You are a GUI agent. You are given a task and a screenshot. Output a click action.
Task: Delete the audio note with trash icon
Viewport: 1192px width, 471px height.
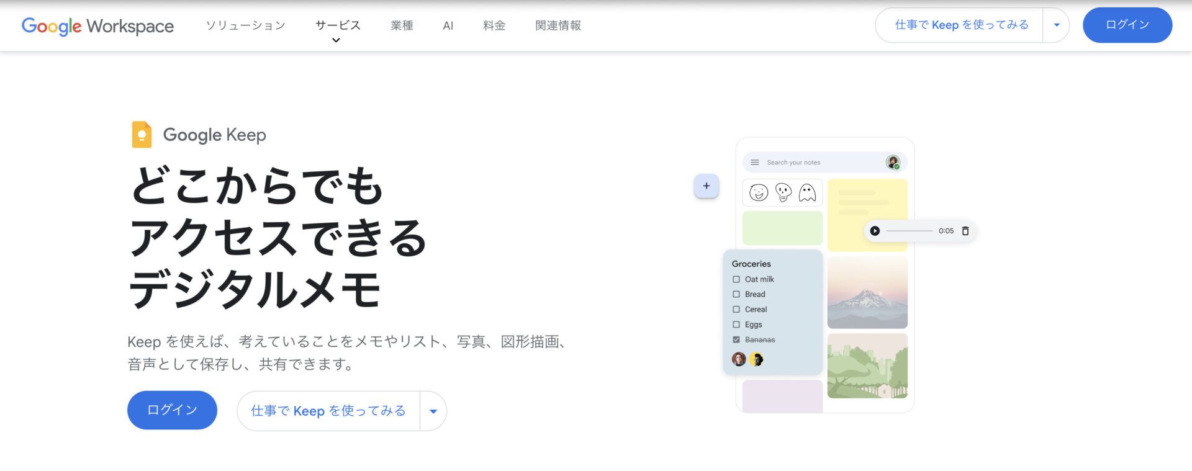(x=965, y=231)
